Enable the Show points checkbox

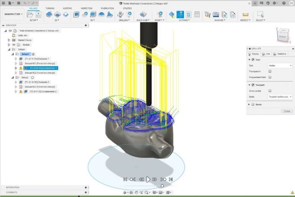click(x=270, y=91)
